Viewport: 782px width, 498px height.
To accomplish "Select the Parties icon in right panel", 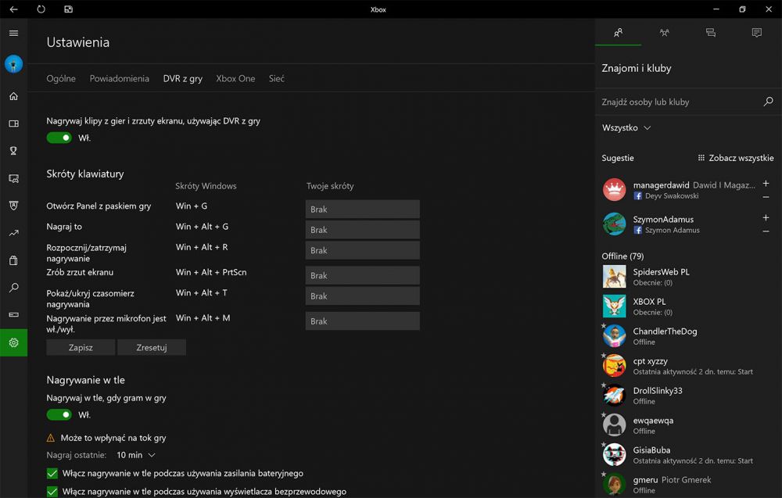I will 664,33.
